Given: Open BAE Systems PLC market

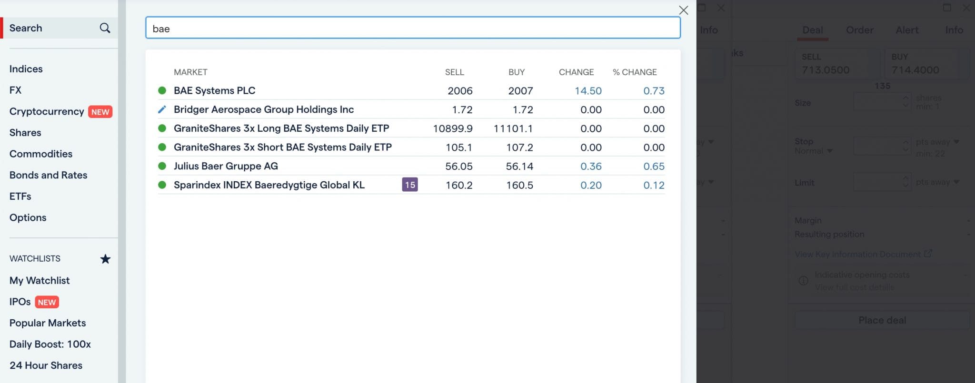Looking at the screenshot, I should pos(214,90).
